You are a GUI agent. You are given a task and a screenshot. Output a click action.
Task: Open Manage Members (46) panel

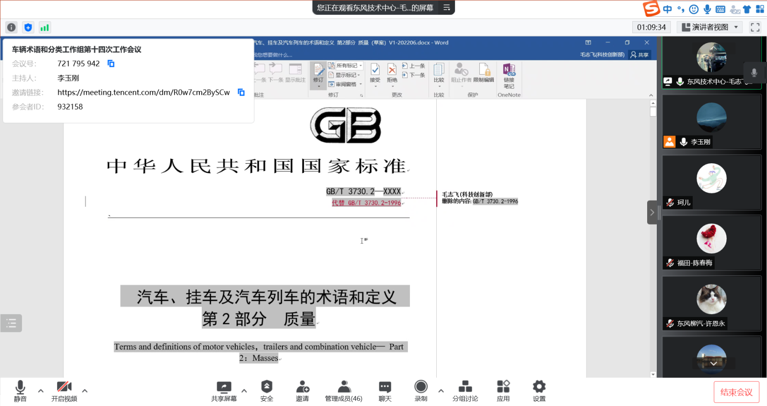pos(344,387)
